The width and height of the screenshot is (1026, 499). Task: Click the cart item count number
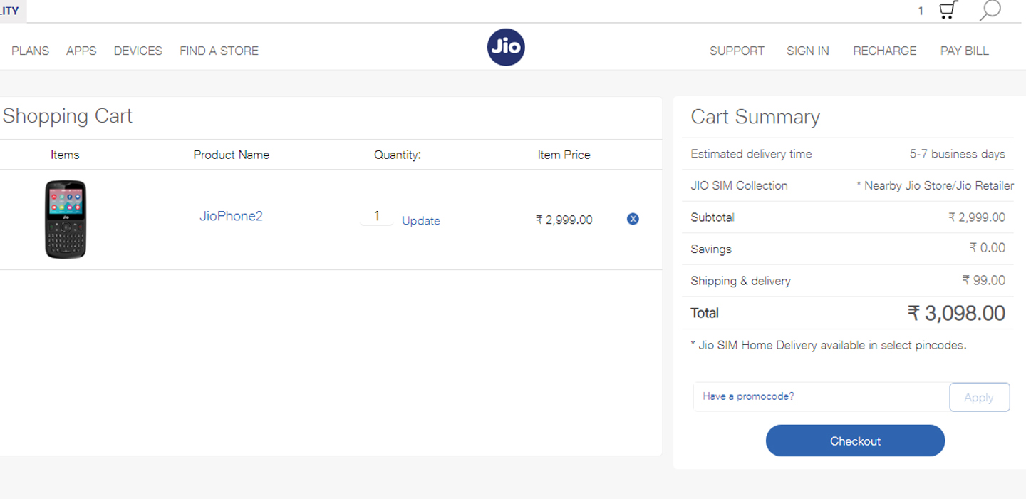921,11
